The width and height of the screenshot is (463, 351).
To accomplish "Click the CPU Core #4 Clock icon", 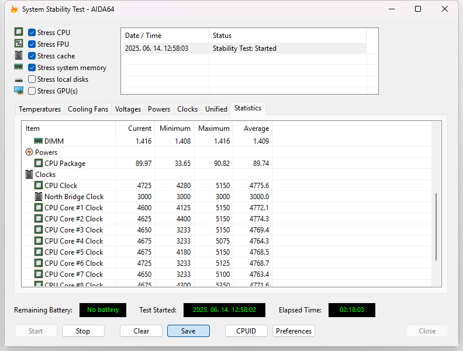I will (x=39, y=241).
